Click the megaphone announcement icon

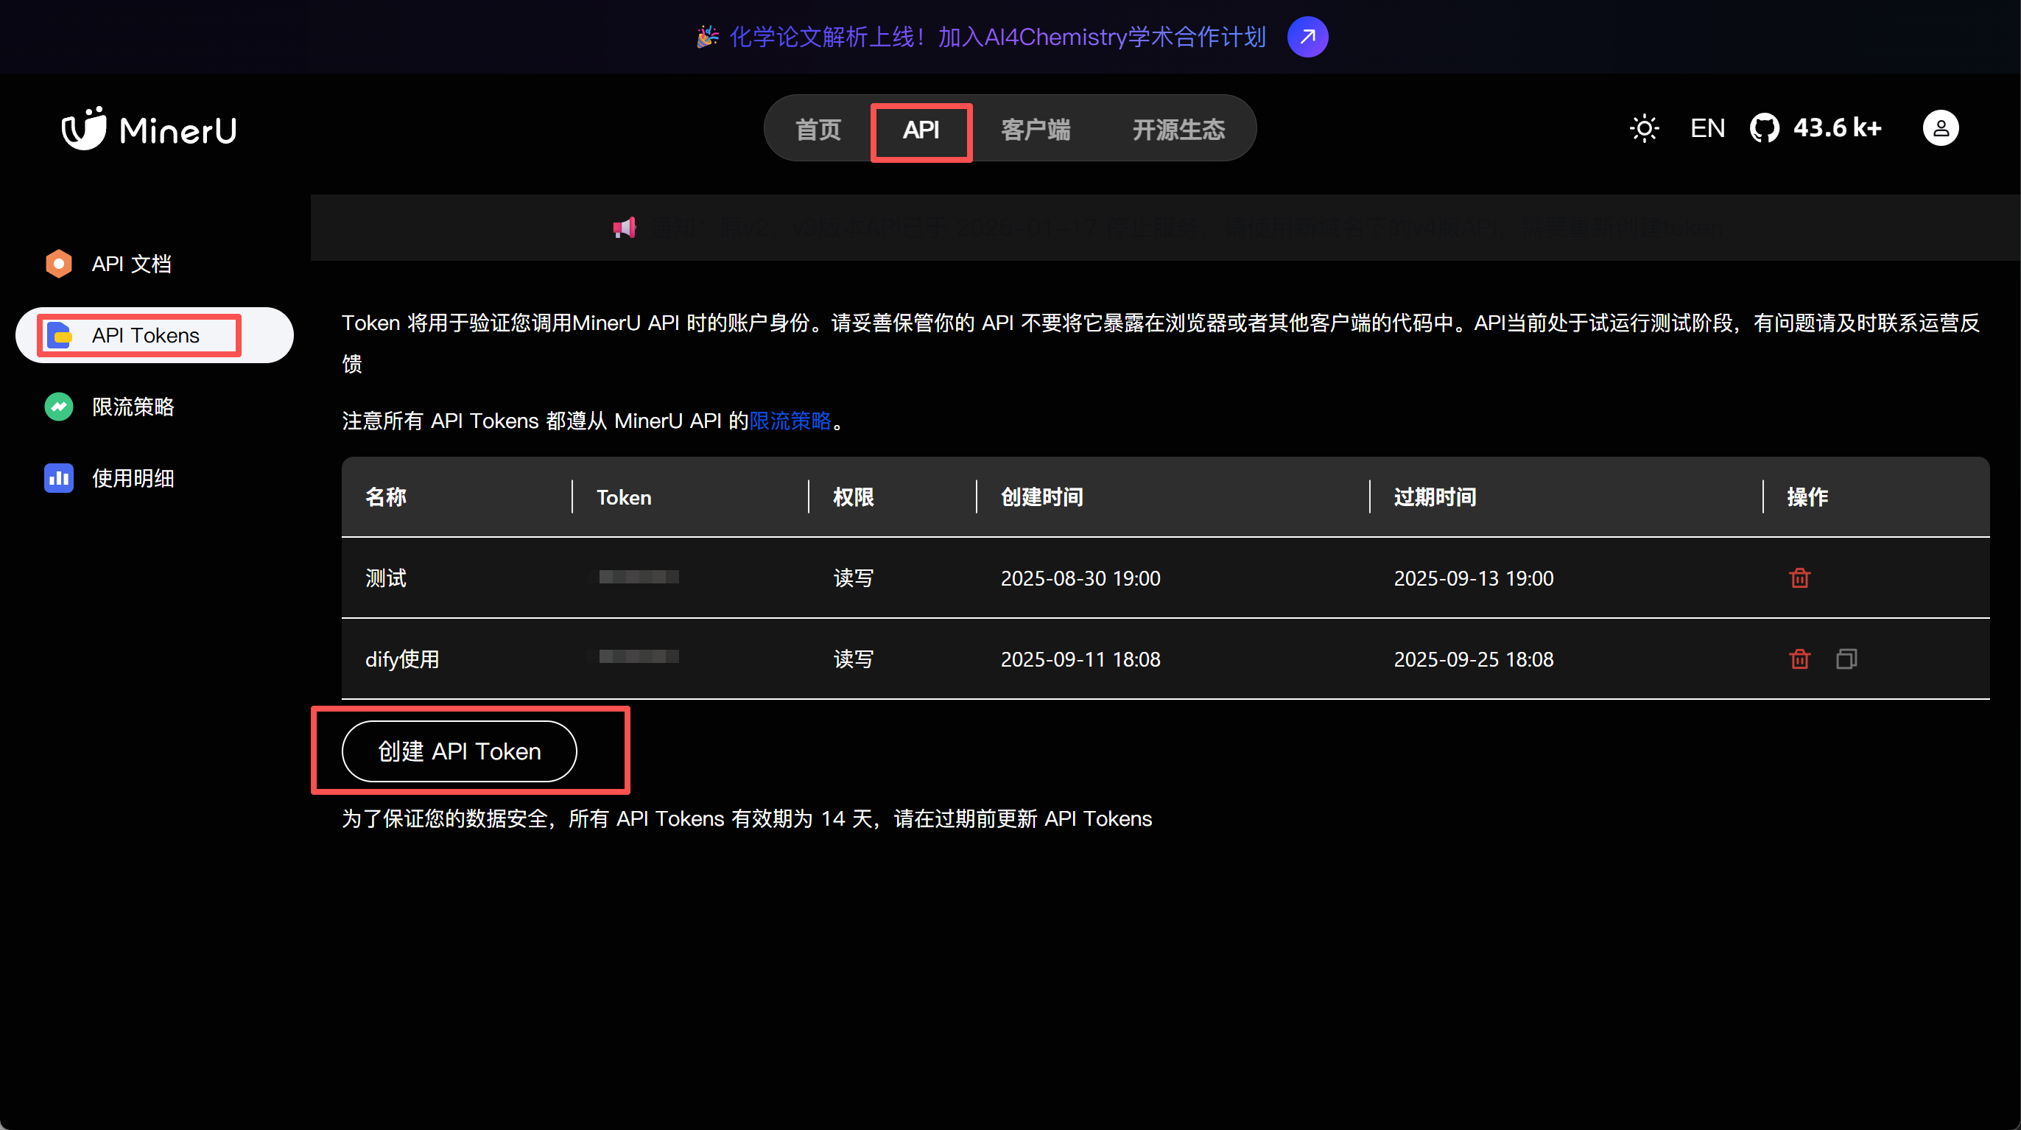coord(624,228)
